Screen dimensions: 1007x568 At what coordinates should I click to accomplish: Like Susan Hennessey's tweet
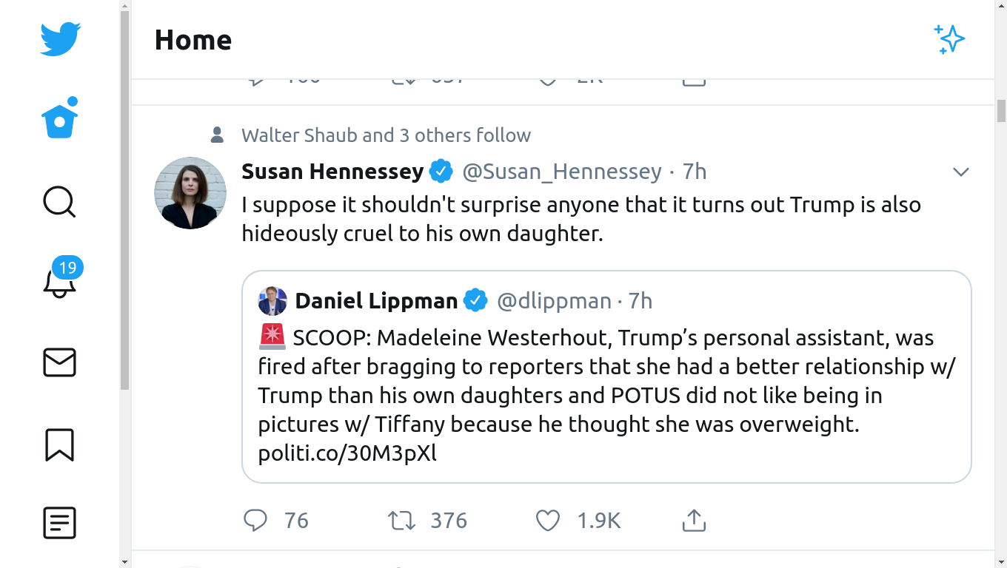point(548,521)
